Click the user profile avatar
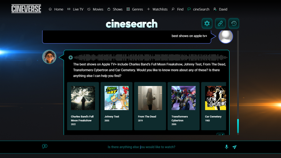 pyautogui.click(x=226, y=36)
